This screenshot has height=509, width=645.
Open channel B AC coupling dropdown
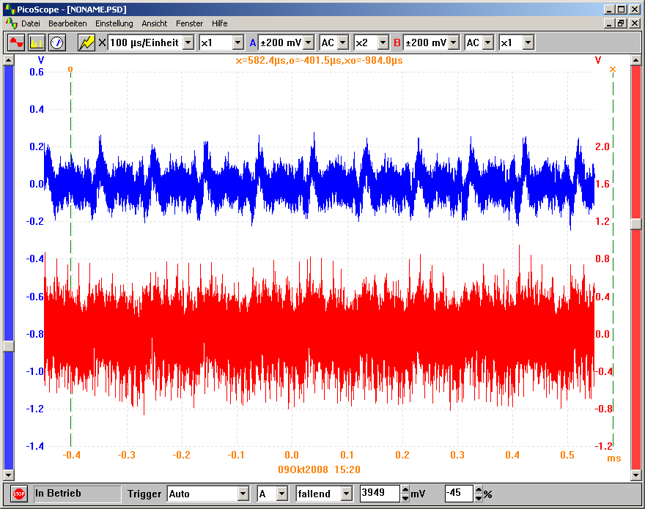487,42
